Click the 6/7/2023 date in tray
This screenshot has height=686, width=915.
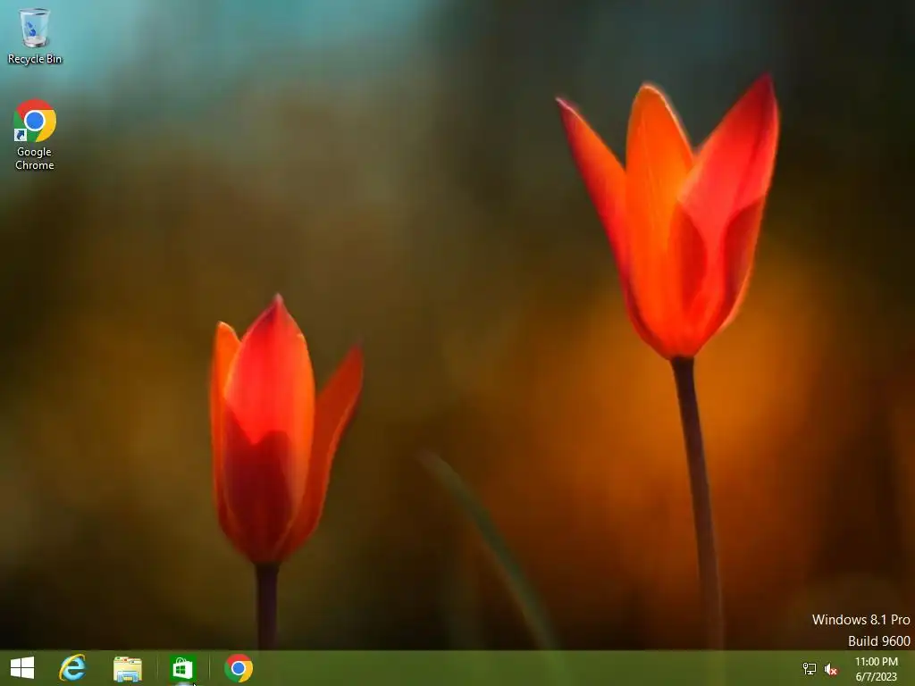876,677
